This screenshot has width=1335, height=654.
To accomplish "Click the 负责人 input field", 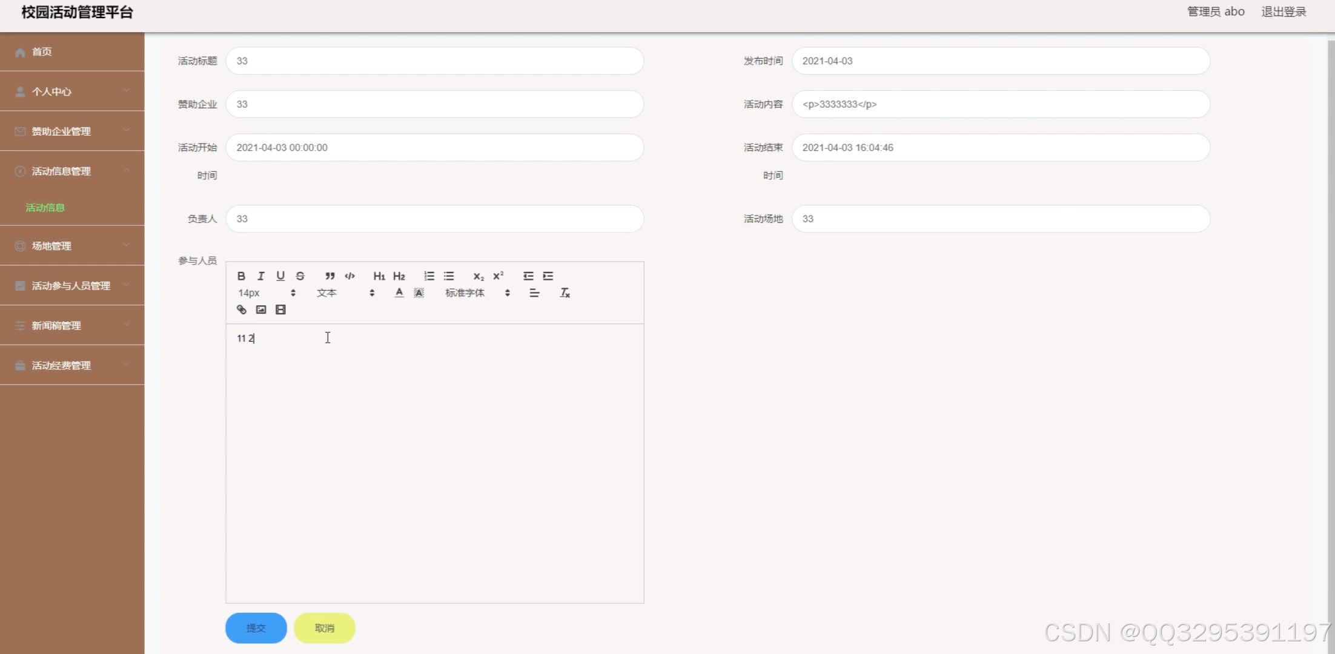I will [435, 219].
